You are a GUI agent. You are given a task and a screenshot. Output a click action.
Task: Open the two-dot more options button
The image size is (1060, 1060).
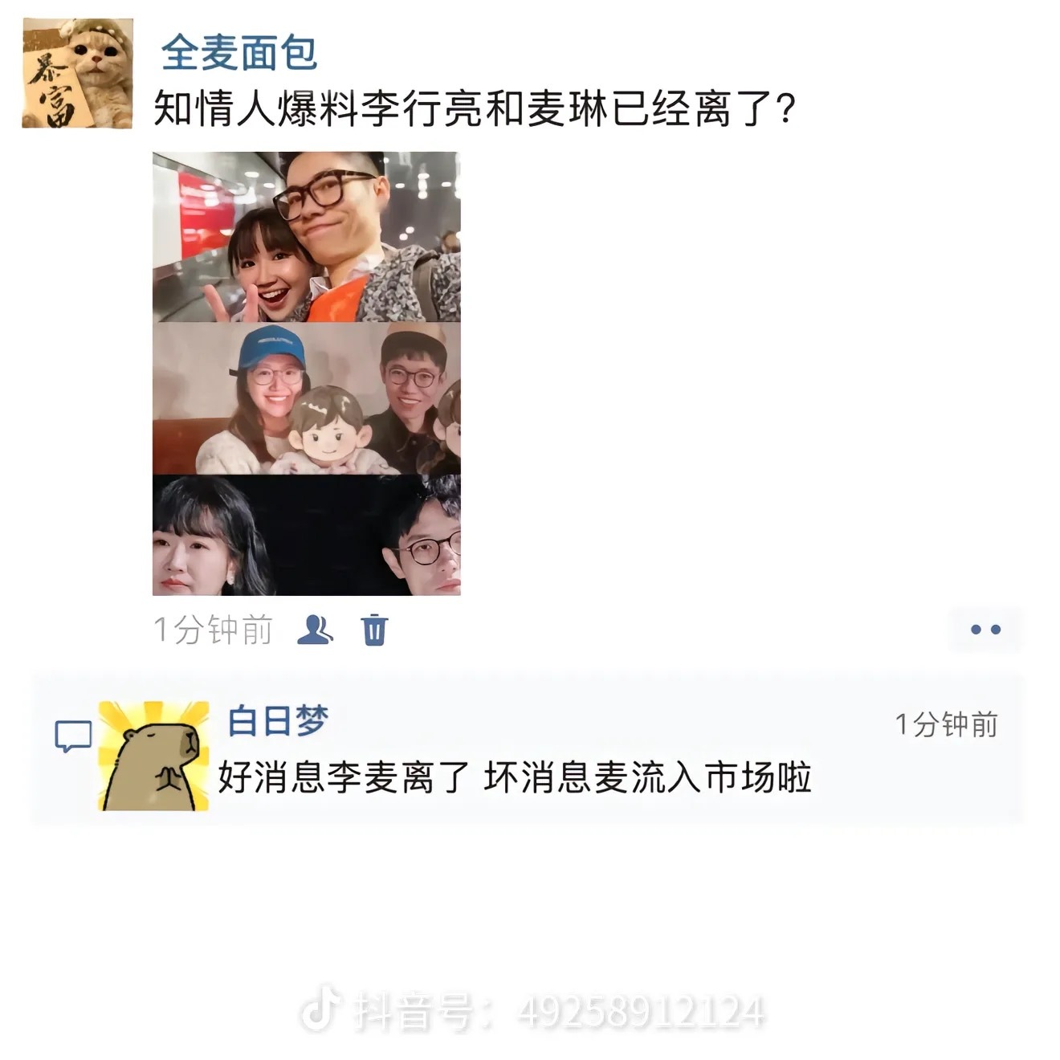click(985, 630)
